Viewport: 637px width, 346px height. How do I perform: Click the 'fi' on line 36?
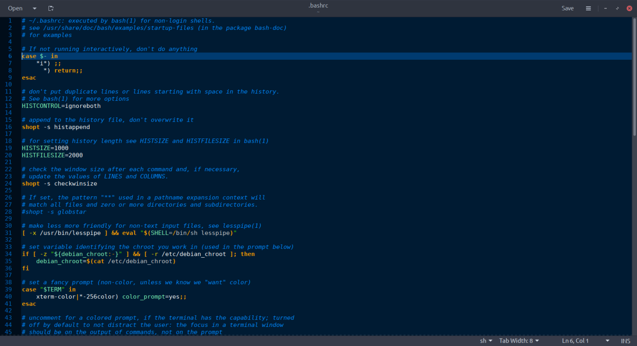pos(25,268)
